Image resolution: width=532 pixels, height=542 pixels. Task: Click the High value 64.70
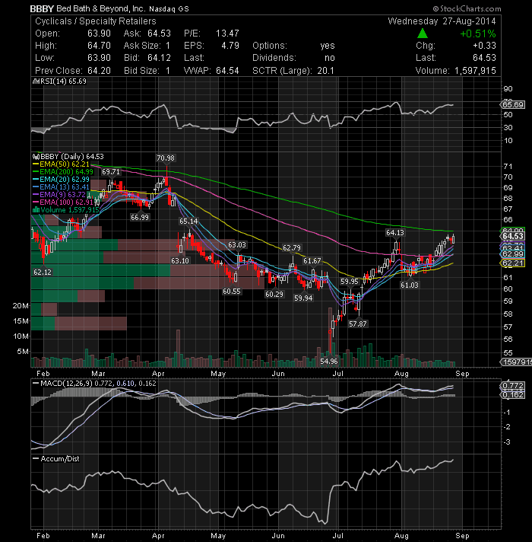(x=99, y=46)
